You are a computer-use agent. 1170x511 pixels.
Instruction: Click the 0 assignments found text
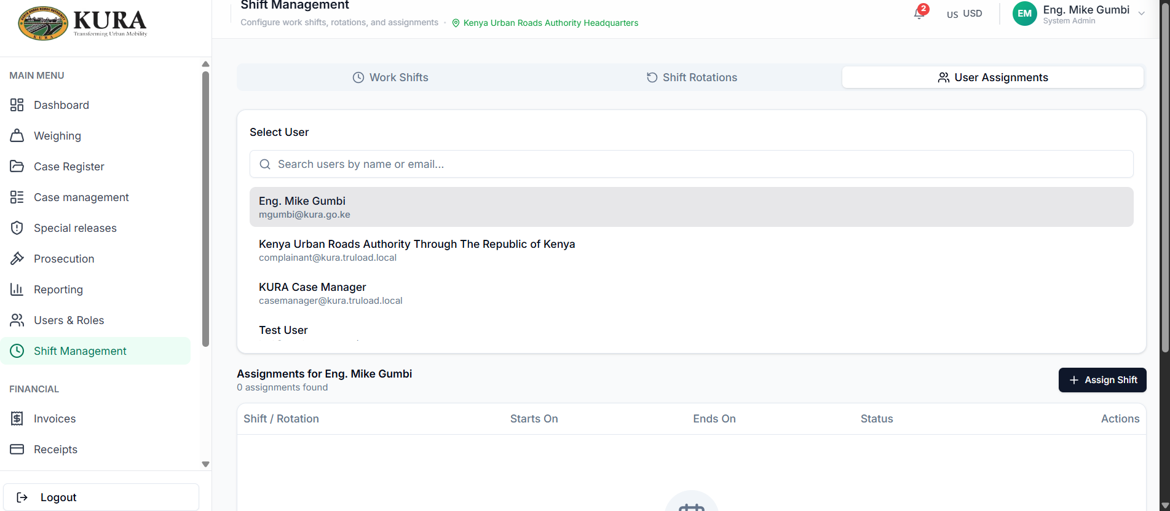282,387
